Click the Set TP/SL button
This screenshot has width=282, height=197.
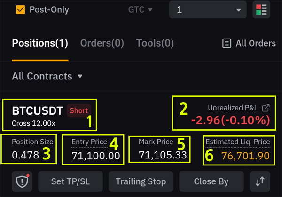[70, 181]
